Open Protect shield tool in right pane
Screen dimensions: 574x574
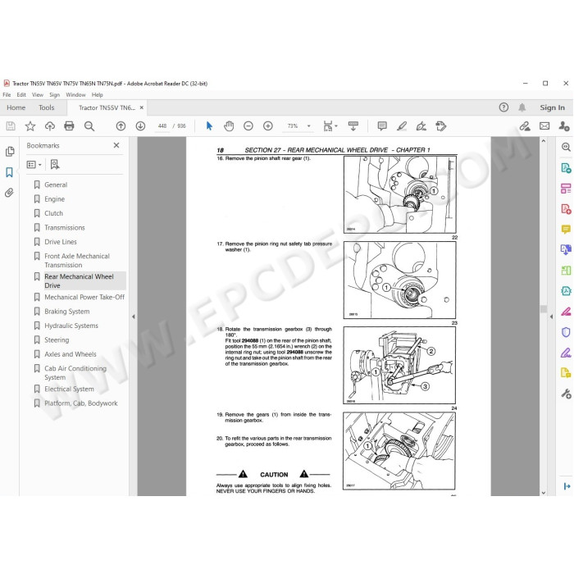point(566,332)
